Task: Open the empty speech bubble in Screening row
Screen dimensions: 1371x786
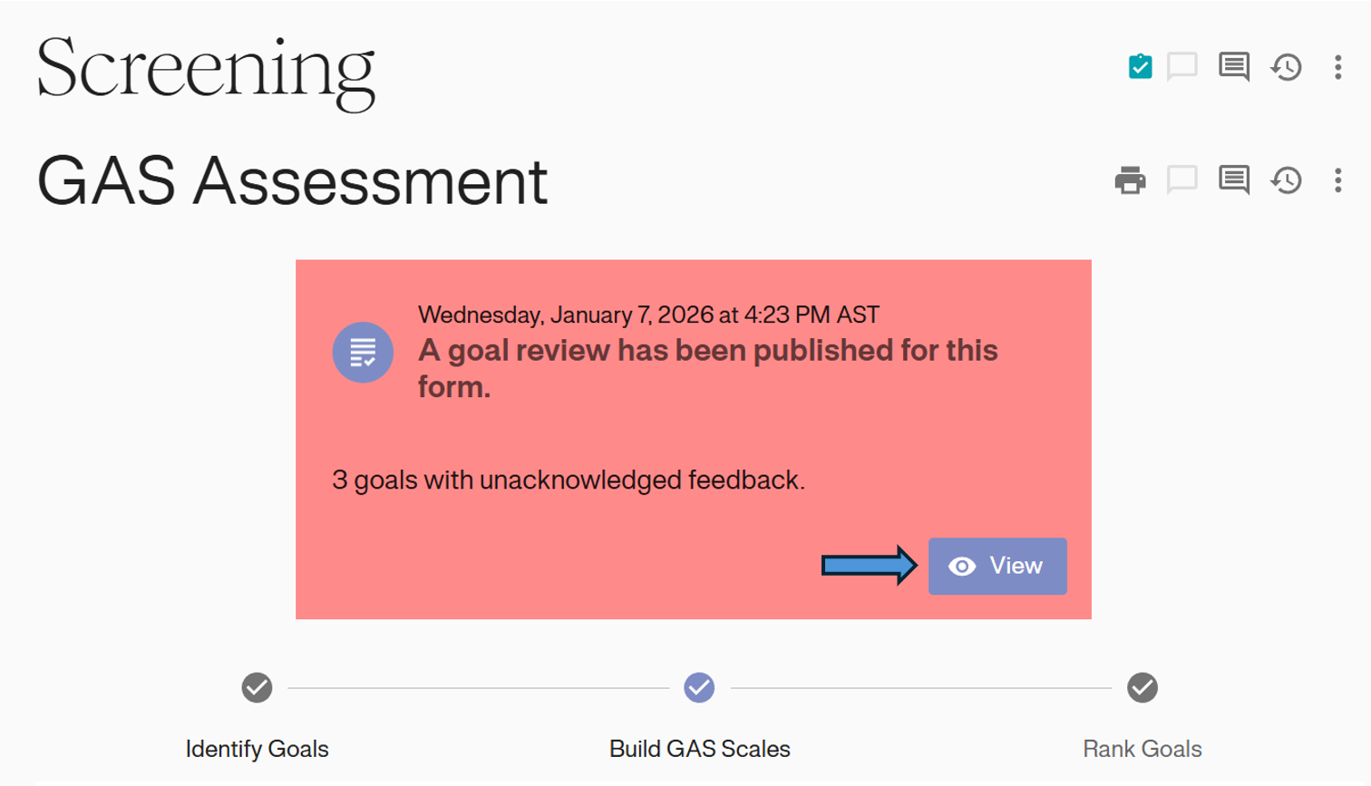Action: click(1181, 66)
